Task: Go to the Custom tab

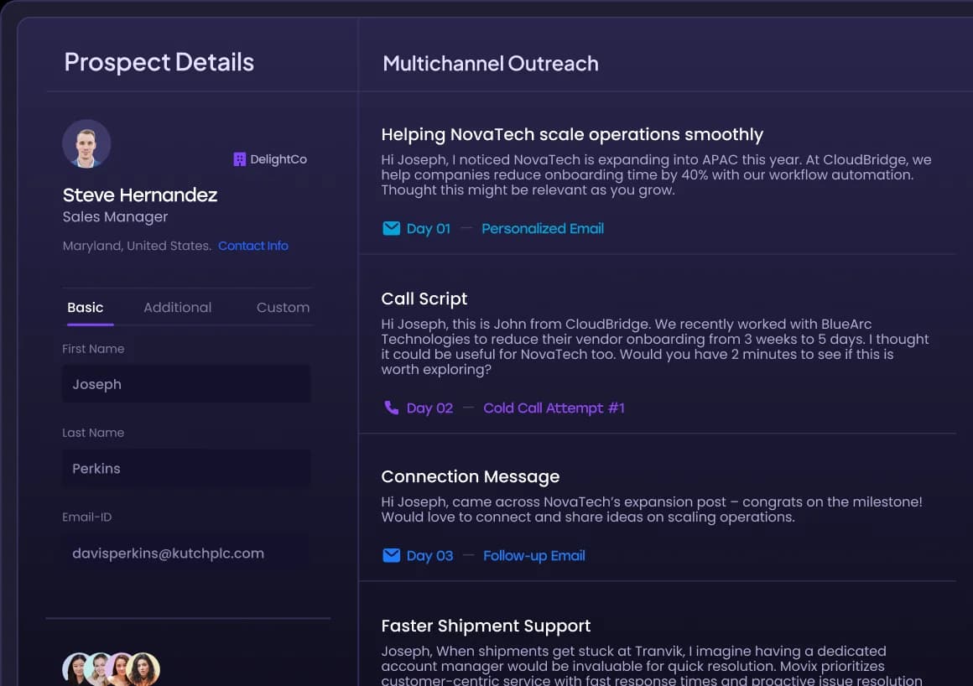Action: (x=283, y=308)
